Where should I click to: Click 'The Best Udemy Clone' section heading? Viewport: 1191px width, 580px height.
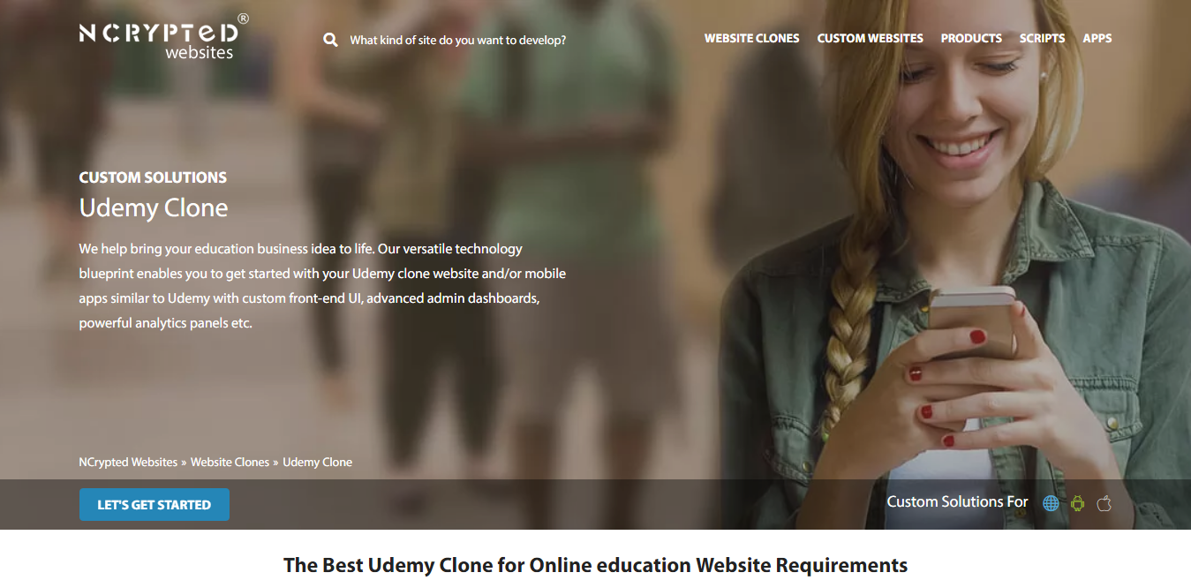(x=595, y=565)
